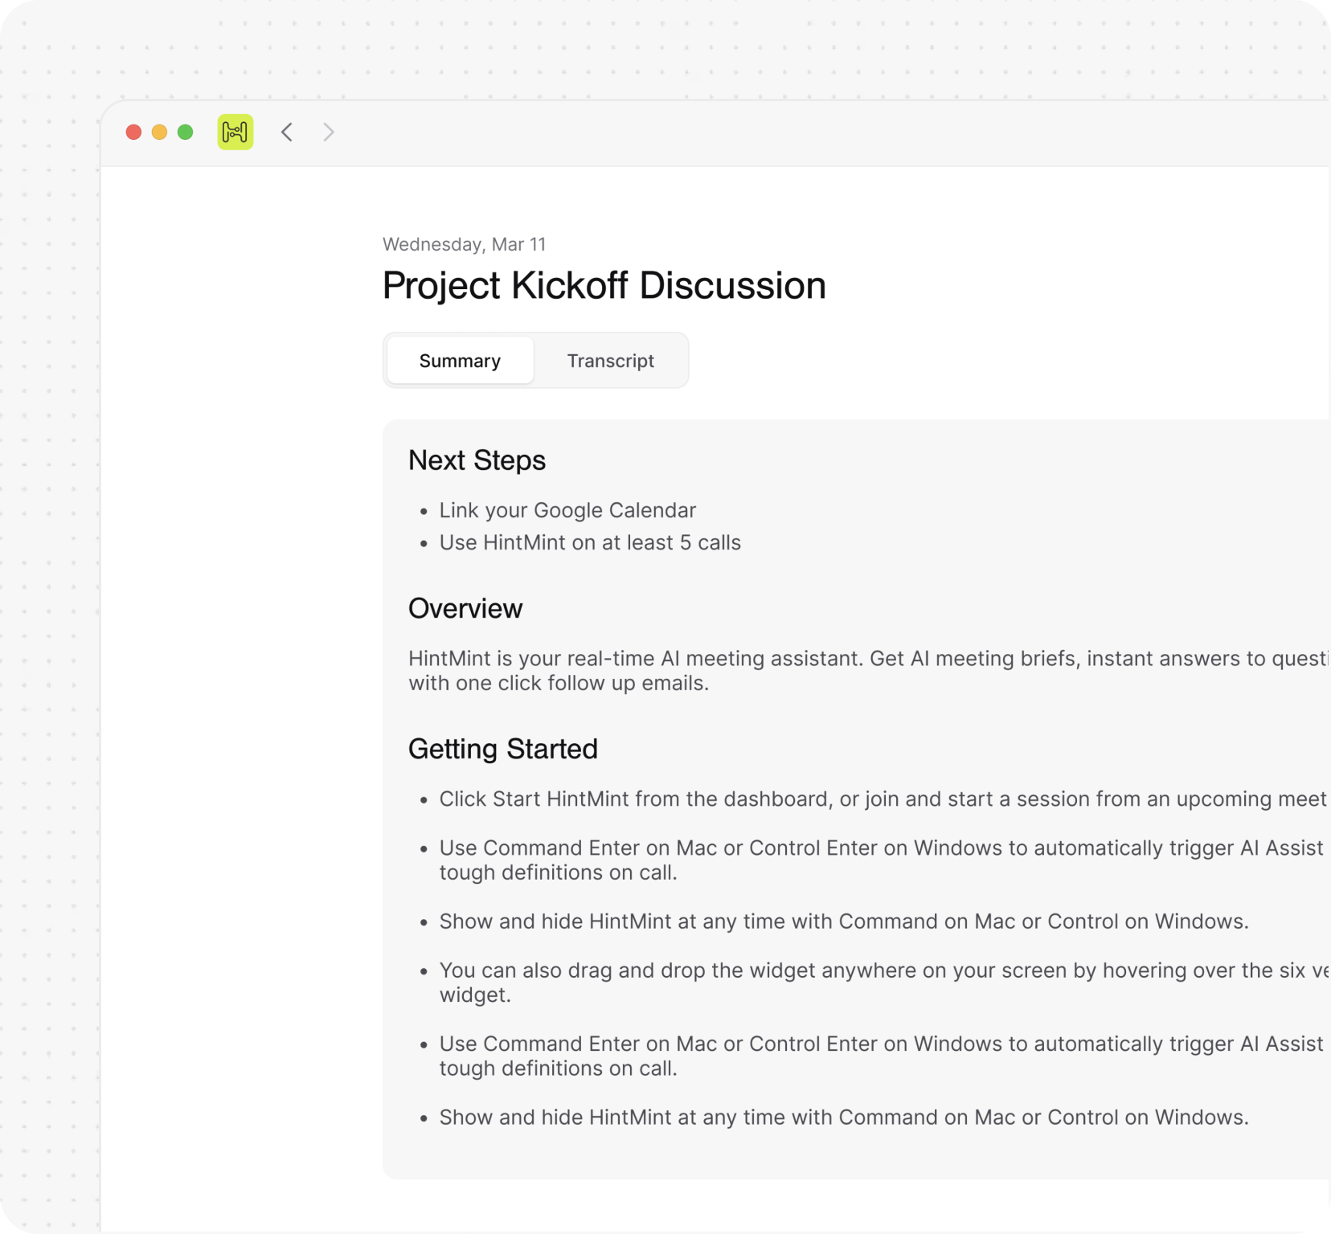Select the Next Steps heading

click(477, 460)
